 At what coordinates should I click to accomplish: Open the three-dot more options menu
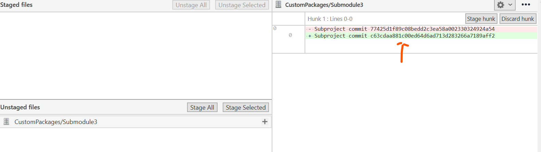click(x=526, y=5)
